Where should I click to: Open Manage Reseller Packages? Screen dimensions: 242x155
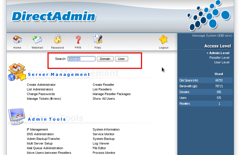coord(112,94)
